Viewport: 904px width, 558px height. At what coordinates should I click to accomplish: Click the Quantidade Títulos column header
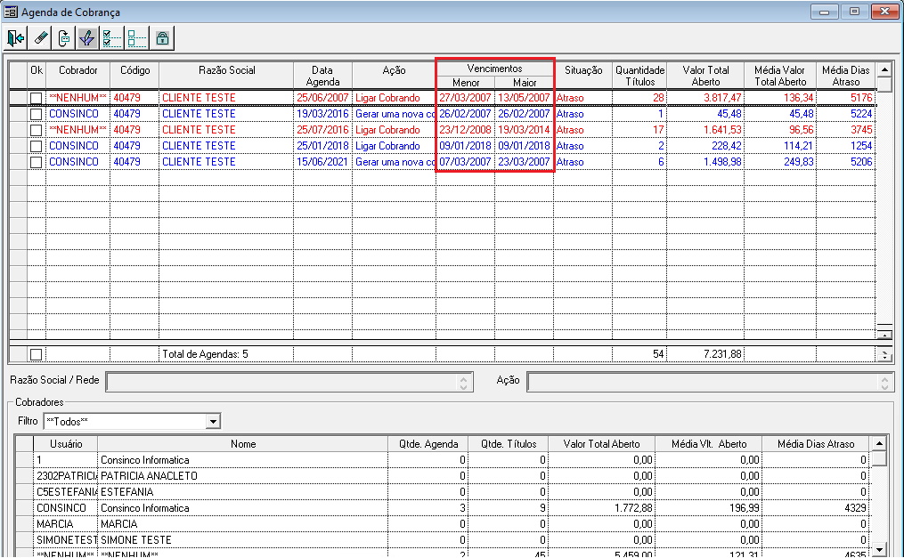[639, 76]
